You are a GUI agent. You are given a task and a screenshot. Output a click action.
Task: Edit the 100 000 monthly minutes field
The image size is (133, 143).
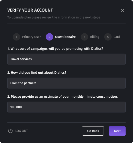tap(66, 107)
